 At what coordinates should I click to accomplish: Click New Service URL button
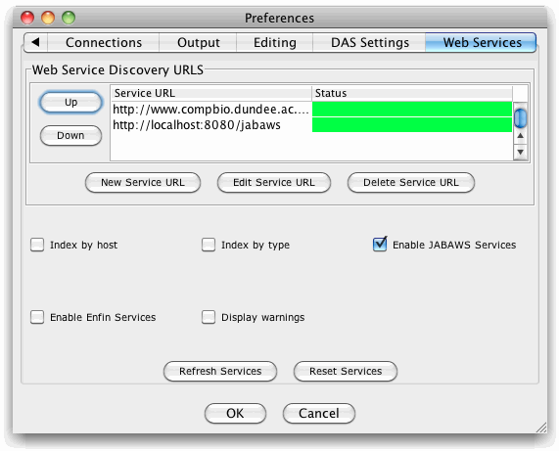pos(143,182)
